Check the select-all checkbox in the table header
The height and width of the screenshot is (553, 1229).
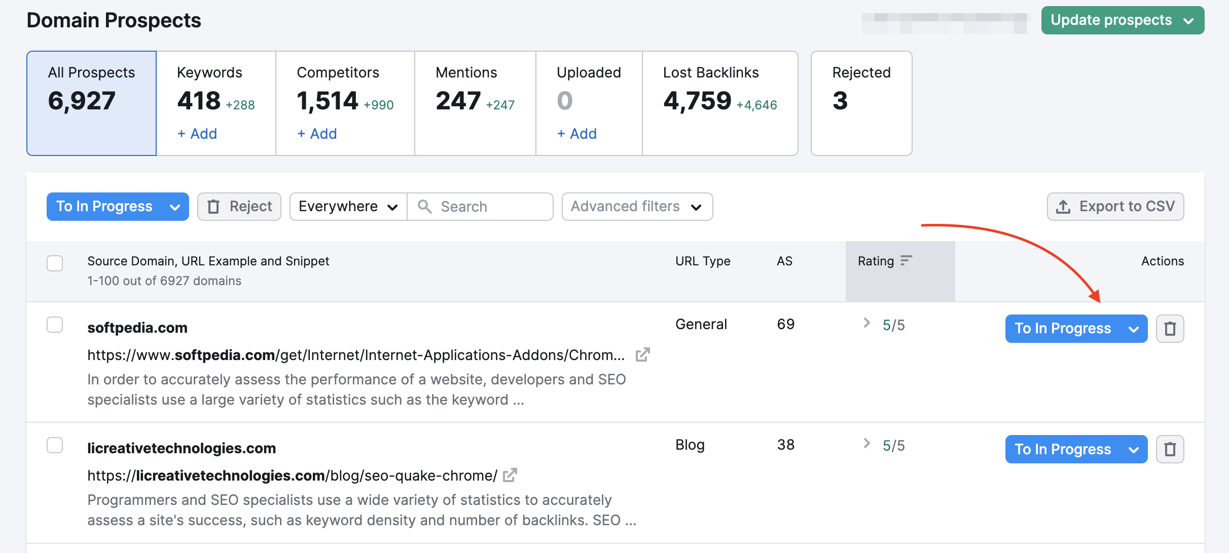pos(55,263)
